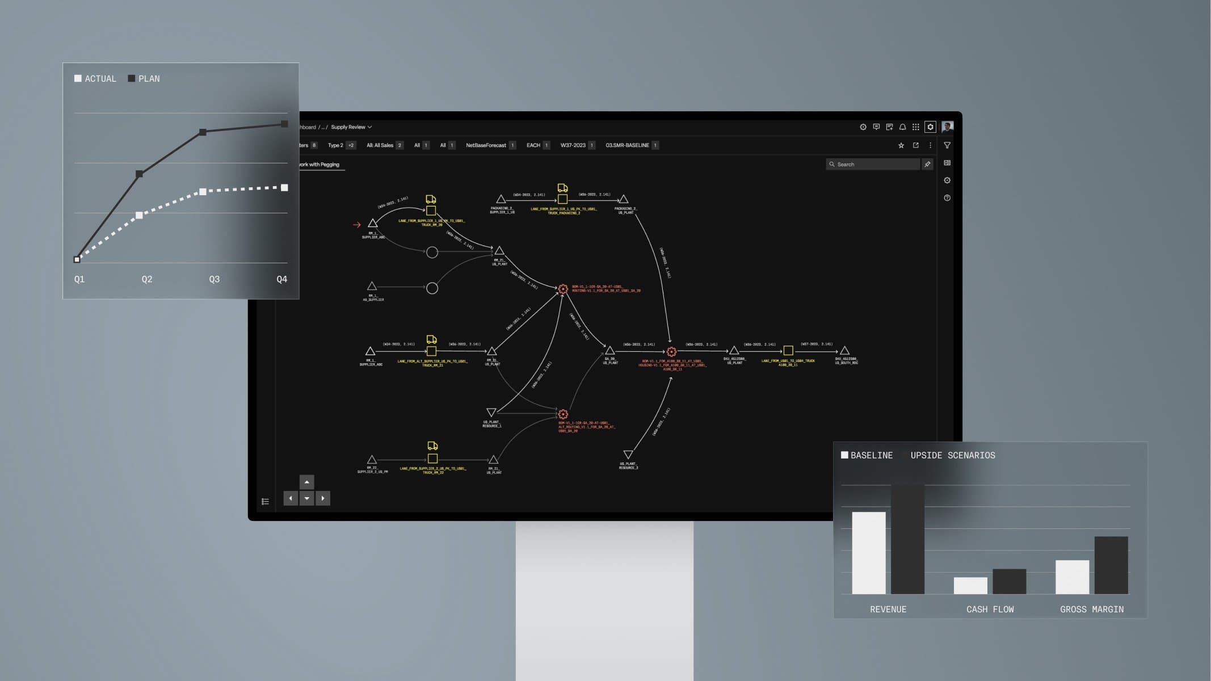Open the comments icon in the top bar

pos(876,127)
